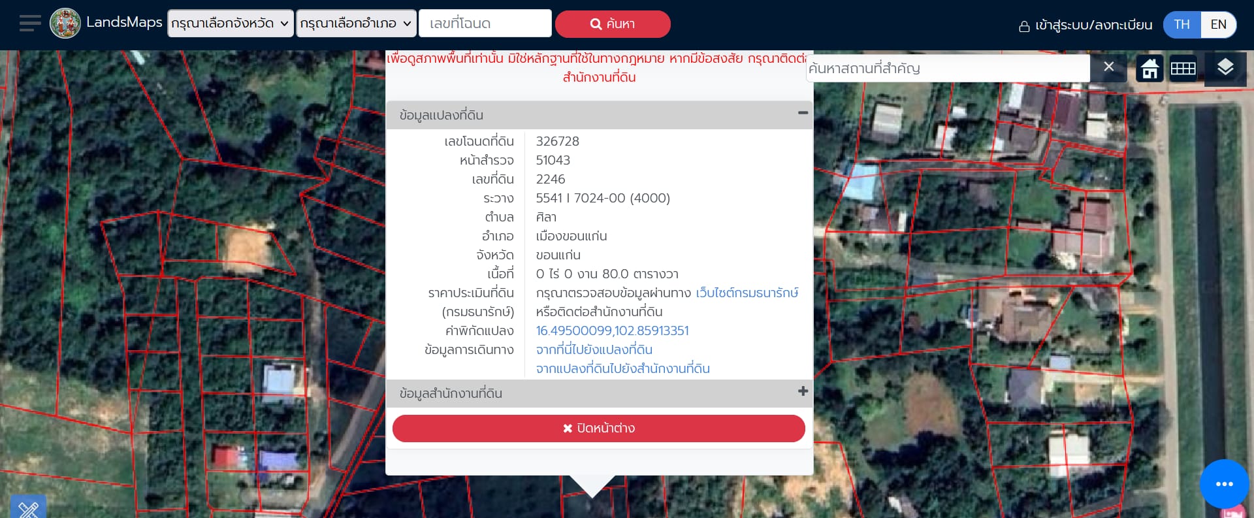Click the parcel coordinates link 16.49500099
1254x518 pixels.
tap(612, 331)
